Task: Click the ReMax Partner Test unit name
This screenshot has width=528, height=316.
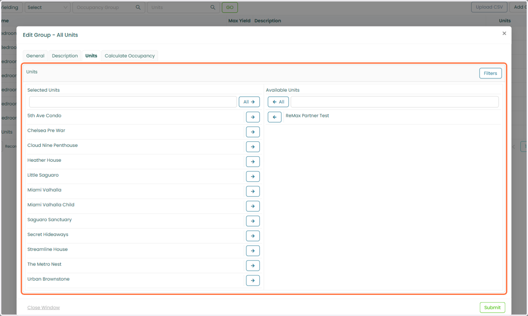Action: click(x=308, y=116)
